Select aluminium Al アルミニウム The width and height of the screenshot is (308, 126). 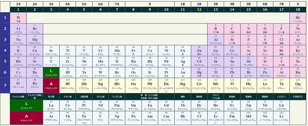[x=216, y=40]
